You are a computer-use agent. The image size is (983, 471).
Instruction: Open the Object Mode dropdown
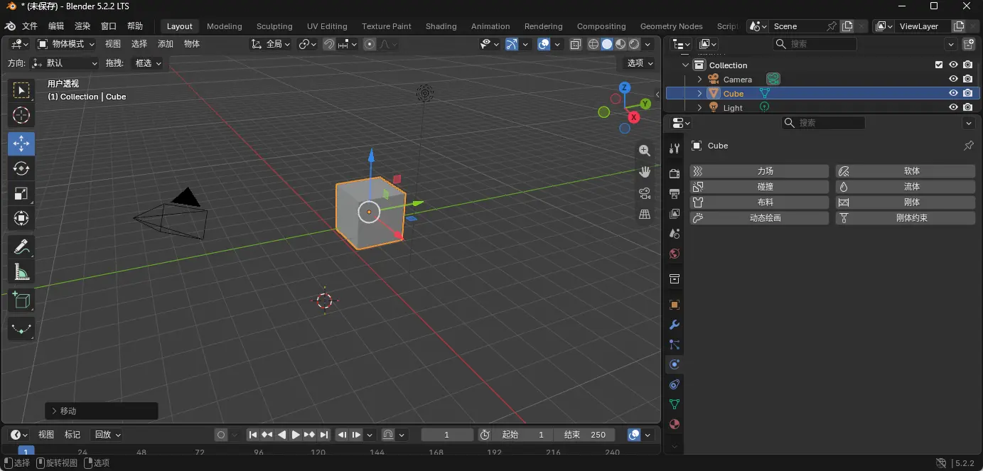tap(66, 44)
